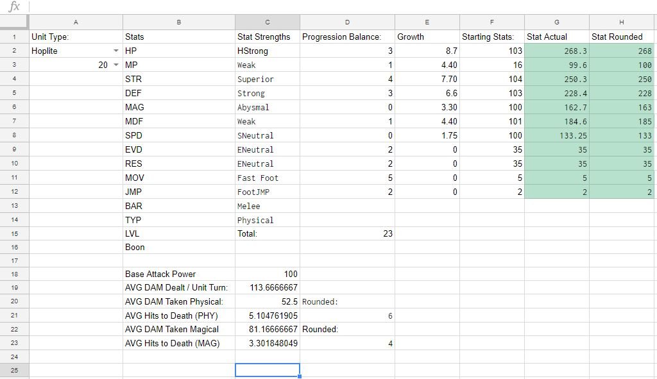Select column E header

[x=427, y=22]
